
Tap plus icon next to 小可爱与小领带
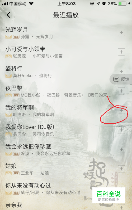tap(121, 52)
